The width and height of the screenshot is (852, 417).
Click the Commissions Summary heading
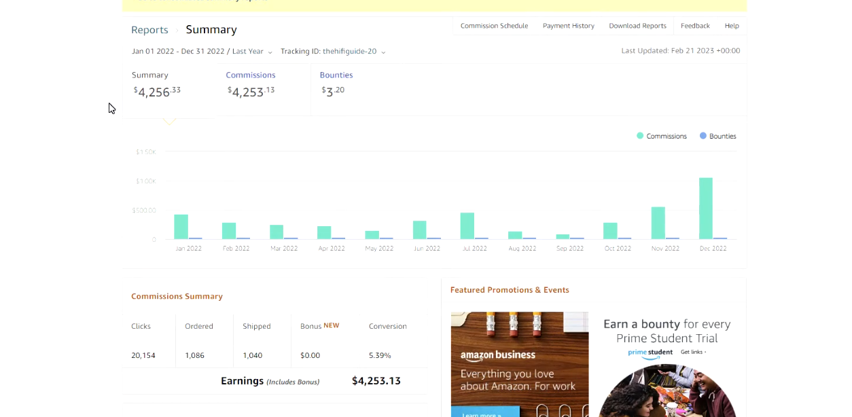click(x=177, y=297)
